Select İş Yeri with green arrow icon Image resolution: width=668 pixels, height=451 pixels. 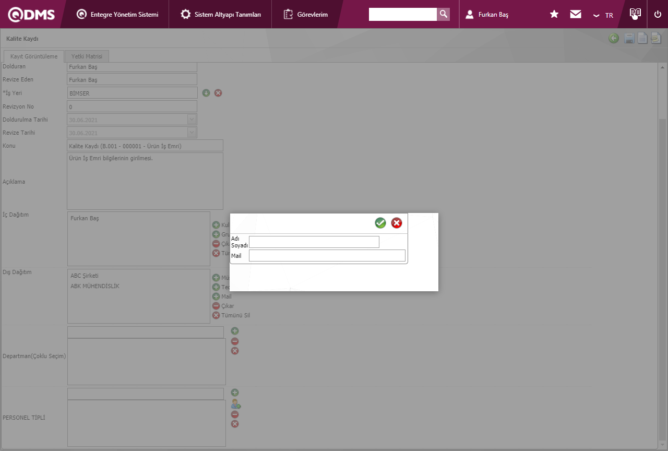pyautogui.click(x=206, y=93)
